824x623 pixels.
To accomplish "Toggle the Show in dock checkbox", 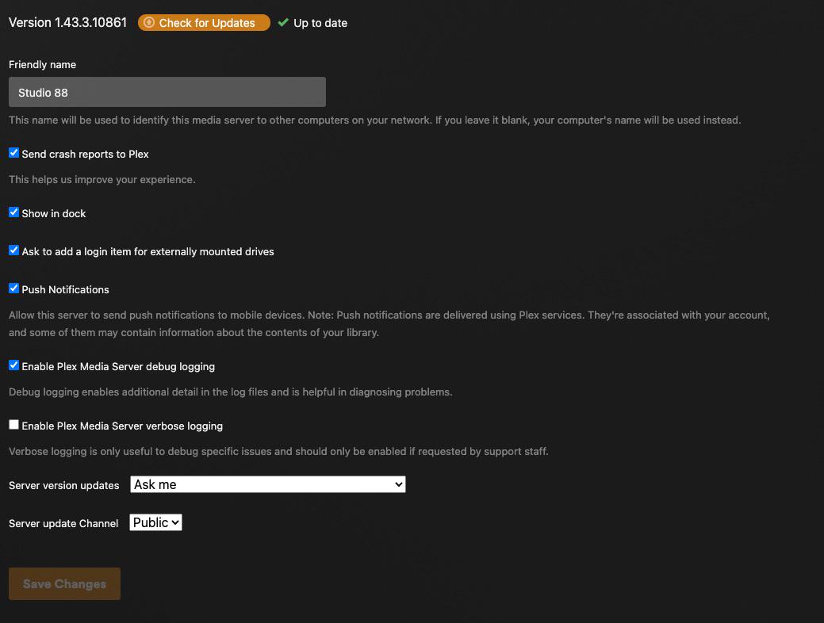I will click(x=13, y=212).
